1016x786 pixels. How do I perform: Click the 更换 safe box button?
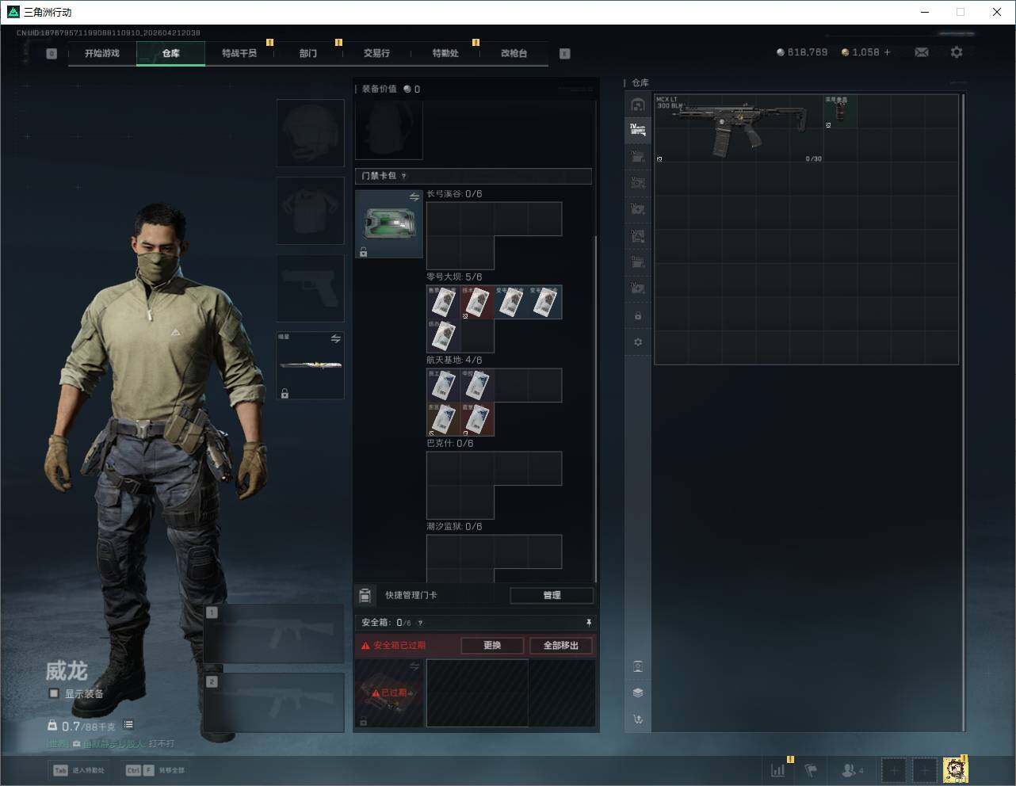[492, 645]
